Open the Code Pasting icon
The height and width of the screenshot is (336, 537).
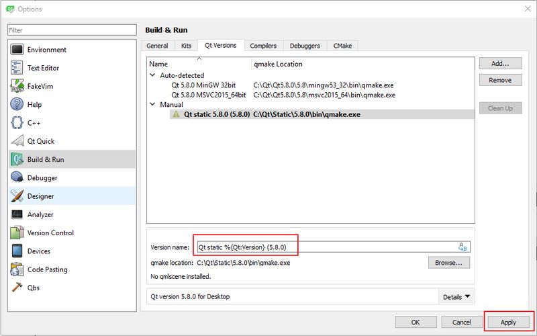[17, 269]
